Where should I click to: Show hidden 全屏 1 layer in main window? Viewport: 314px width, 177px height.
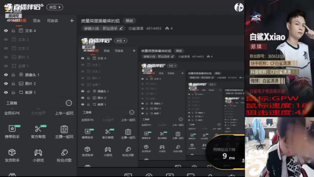6,66
